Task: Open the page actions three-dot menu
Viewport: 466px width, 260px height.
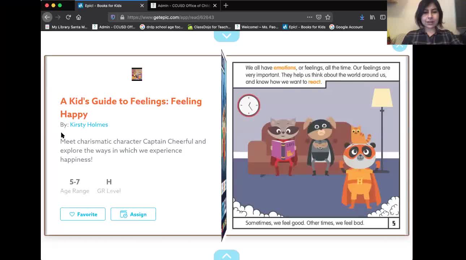Action: 310,17
